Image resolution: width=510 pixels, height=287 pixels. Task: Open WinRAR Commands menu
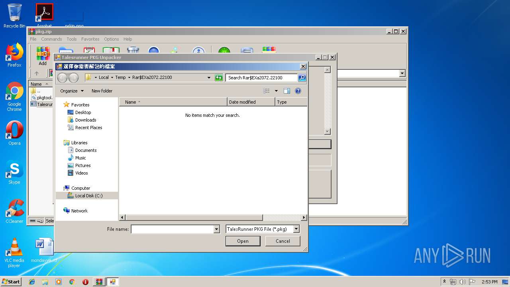[x=51, y=39]
